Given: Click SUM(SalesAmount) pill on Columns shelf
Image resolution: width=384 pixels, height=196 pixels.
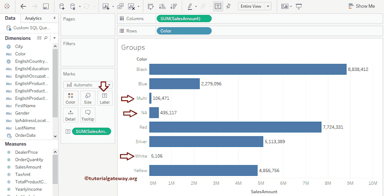Looking at the screenshot, I should (x=184, y=19).
